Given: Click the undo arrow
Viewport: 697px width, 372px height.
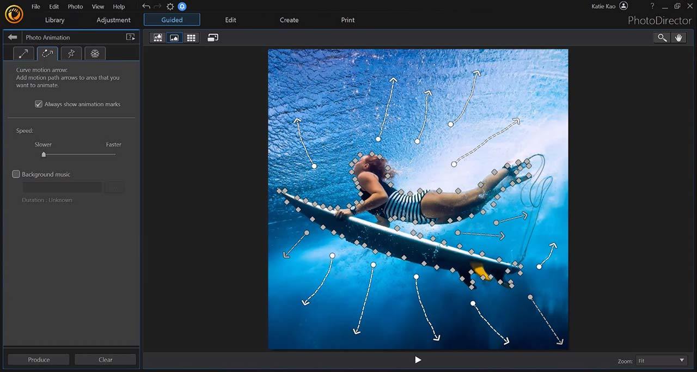Looking at the screenshot, I should tap(146, 7).
